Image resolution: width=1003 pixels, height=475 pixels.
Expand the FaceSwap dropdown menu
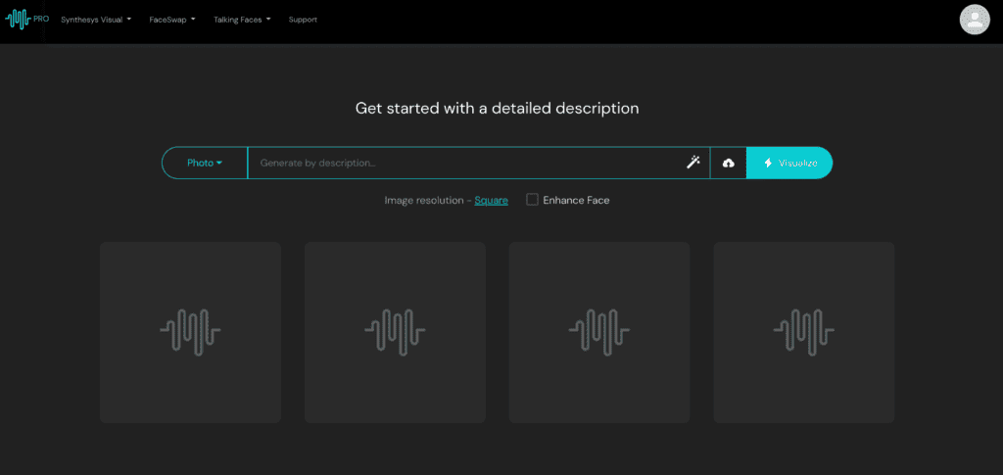(172, 20)
